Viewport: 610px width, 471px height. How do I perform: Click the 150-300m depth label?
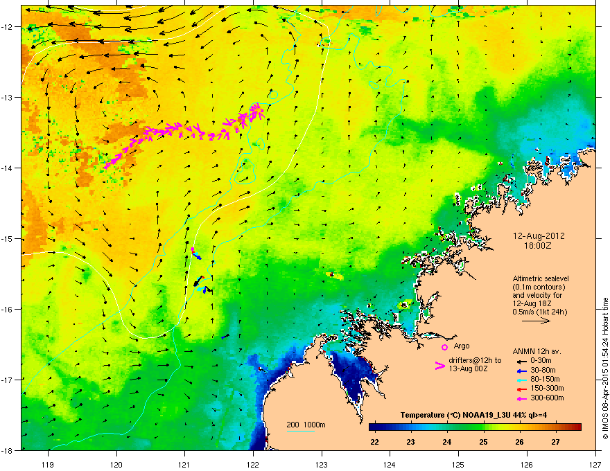point(547,388)
